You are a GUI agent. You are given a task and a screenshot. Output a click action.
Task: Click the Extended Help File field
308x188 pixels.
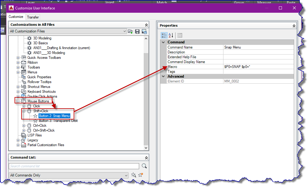pos(259,57)
